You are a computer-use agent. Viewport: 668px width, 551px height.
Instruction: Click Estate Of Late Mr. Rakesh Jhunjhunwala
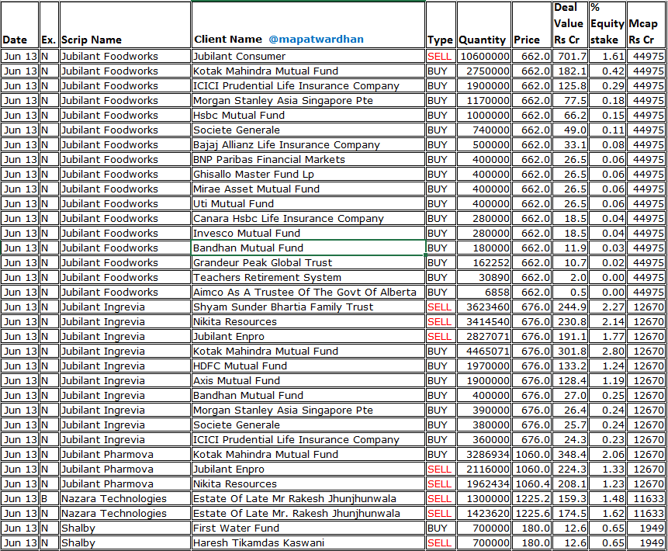click(x=309, y=514)
